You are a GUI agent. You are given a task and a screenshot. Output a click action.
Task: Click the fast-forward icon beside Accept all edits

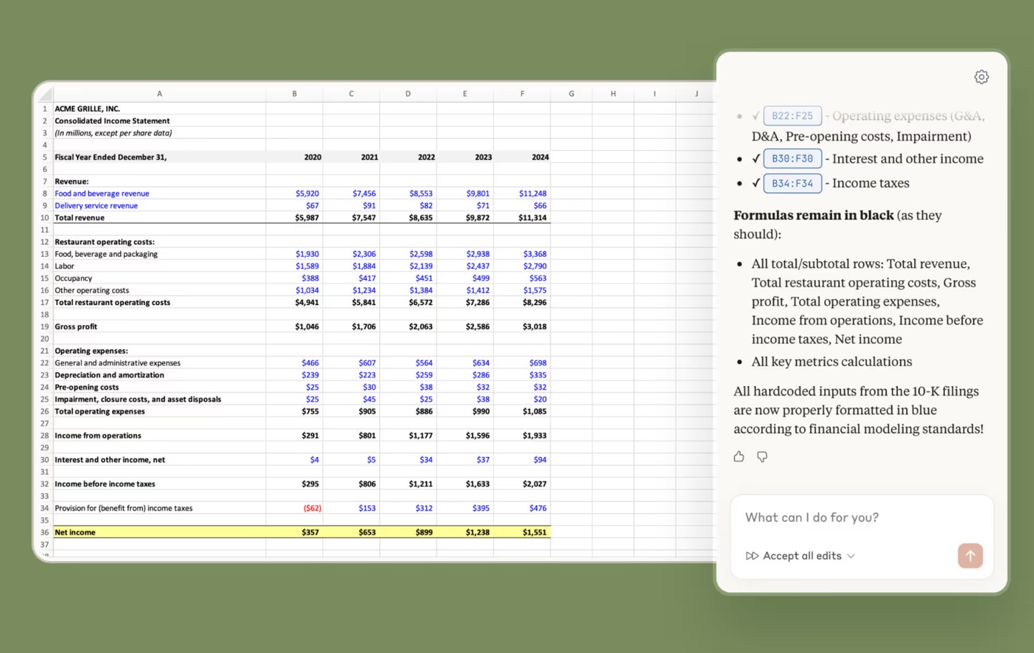[752, 556]
